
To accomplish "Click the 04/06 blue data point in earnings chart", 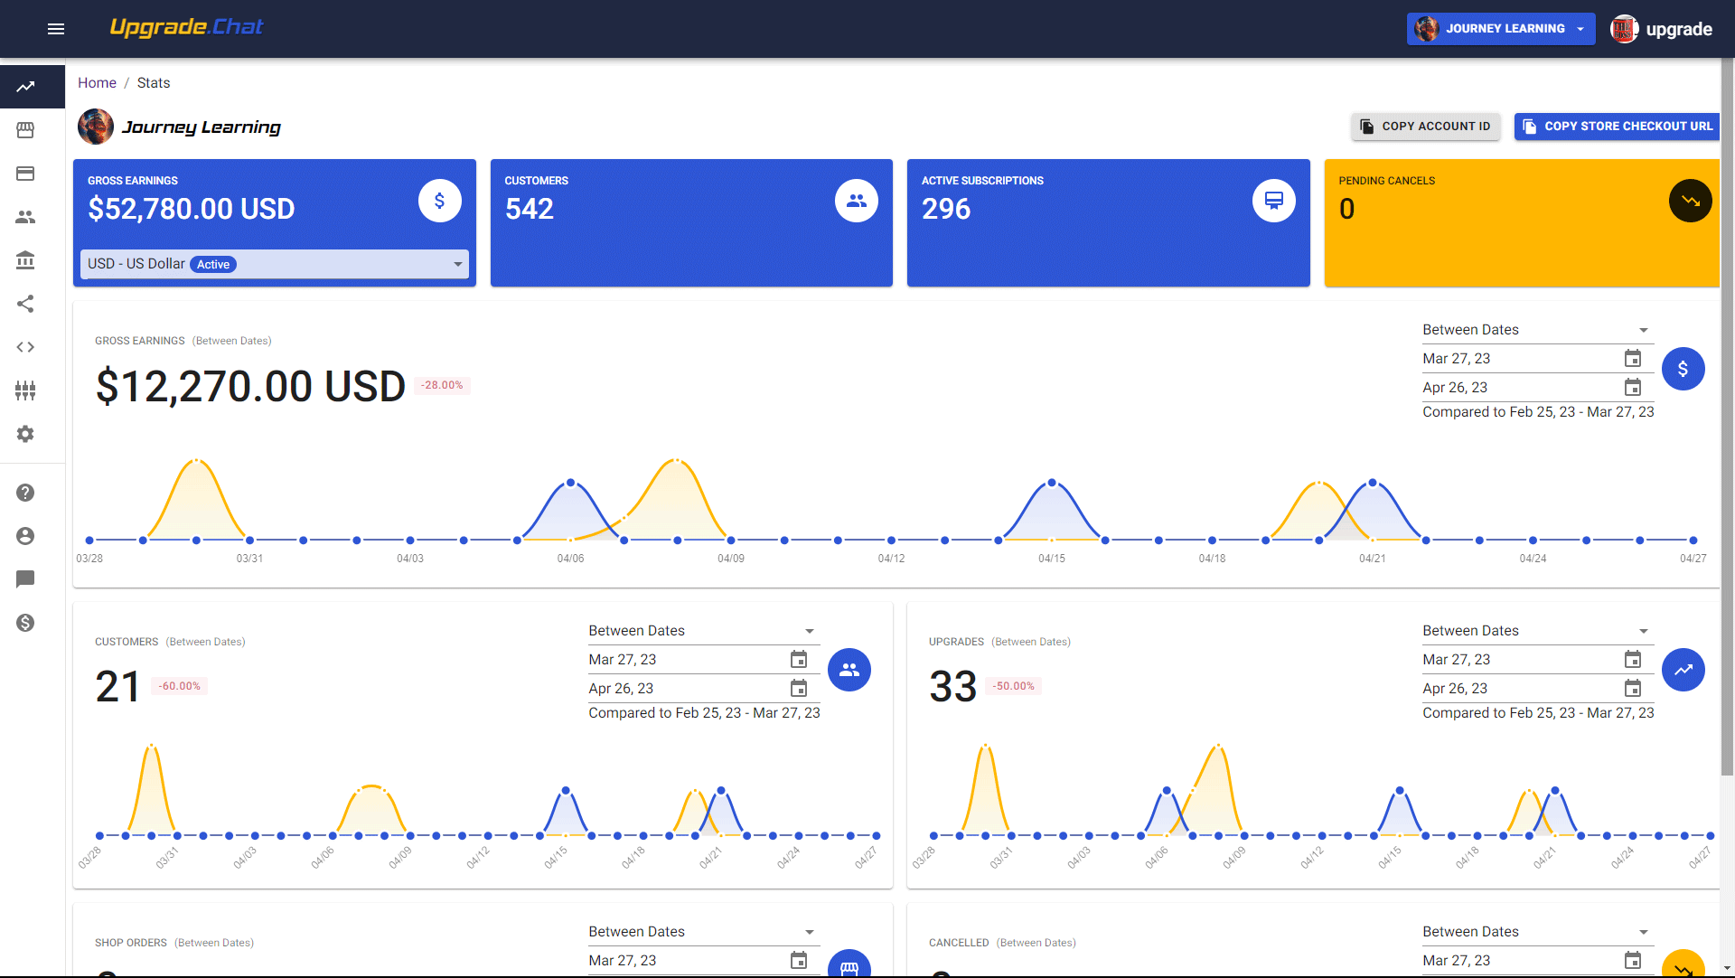I will coord(570,483).
